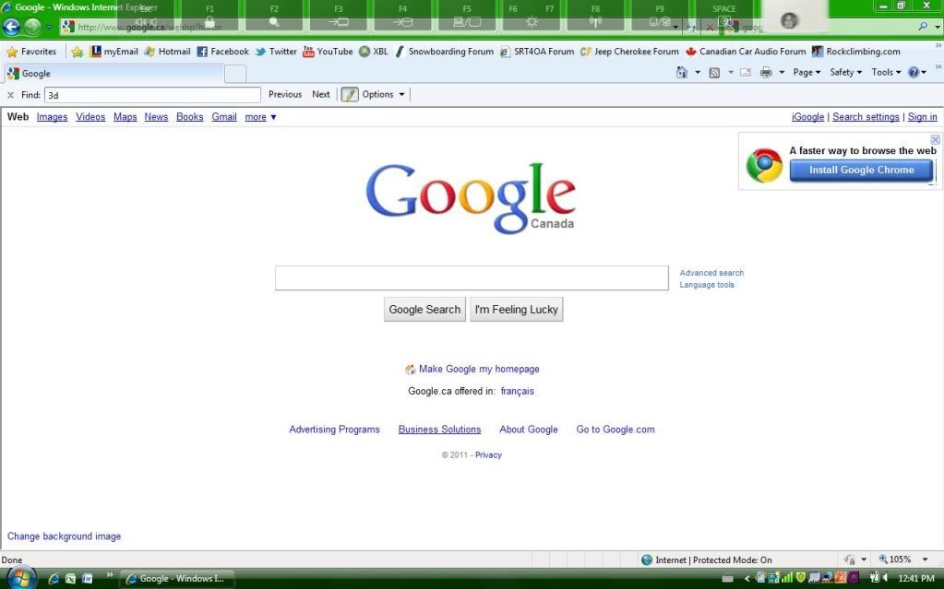Open the Advanced search link

pyautogui.click(x=711, y=273)
